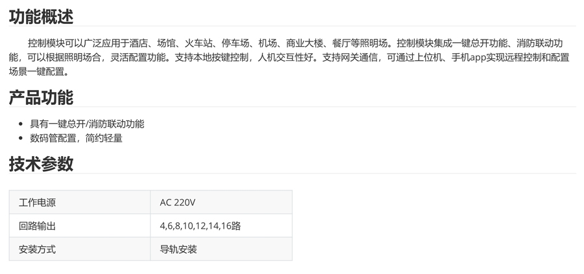Click the 回路输出 table cell
584x274 pixels.
pyautogui.click(x=38, y=226)
